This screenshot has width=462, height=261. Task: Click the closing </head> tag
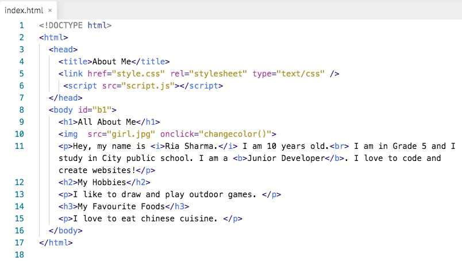(x=66, y=98)
